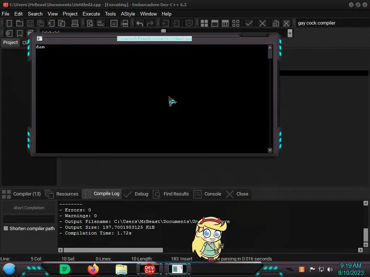This screenshot has height=277, width=370.
Task: Click the Undo arrow icon
Action: click(x=140, y=23)
